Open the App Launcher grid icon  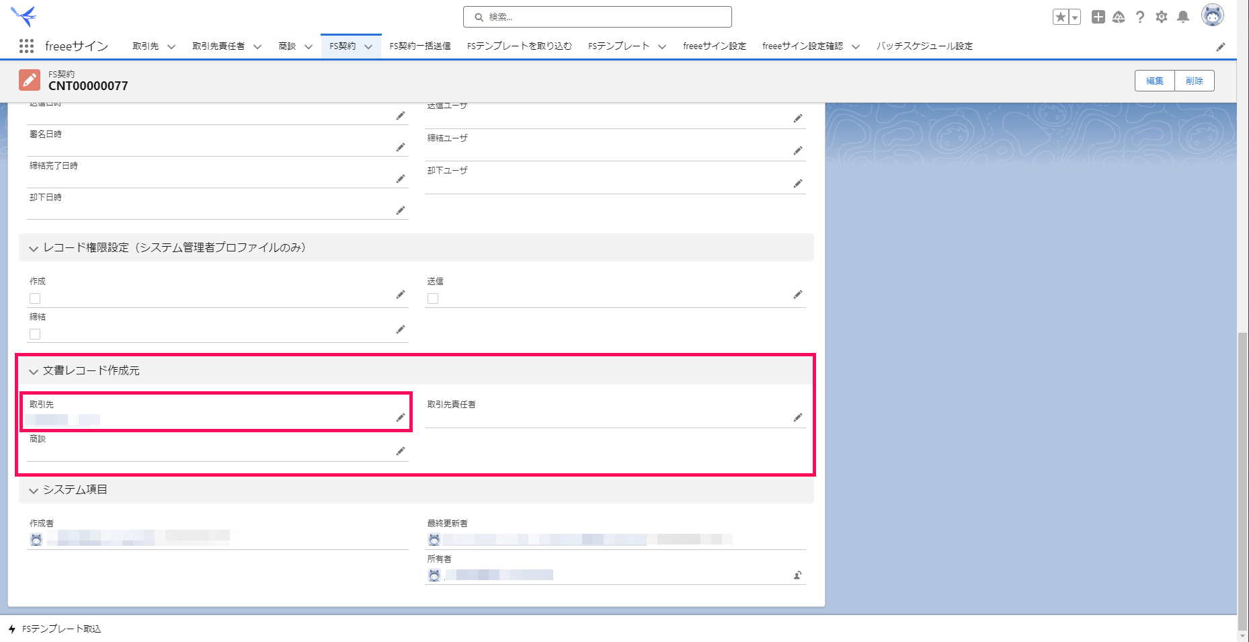pos(26,46)
